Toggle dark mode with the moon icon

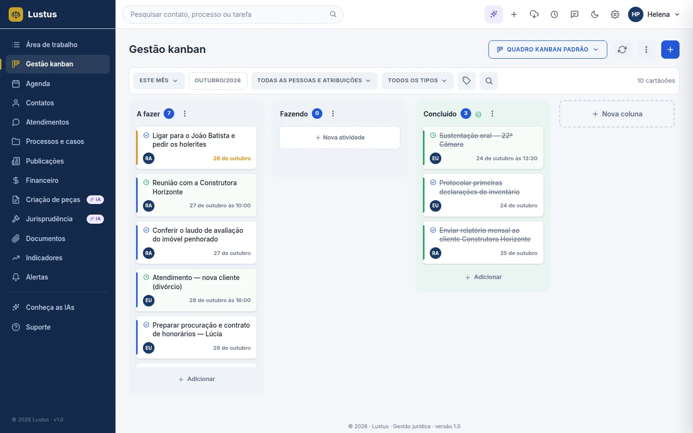click(x=595, y=14)
